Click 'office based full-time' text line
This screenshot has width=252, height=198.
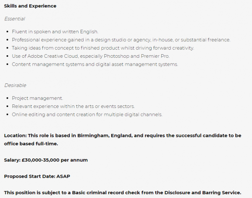point(31,144)
